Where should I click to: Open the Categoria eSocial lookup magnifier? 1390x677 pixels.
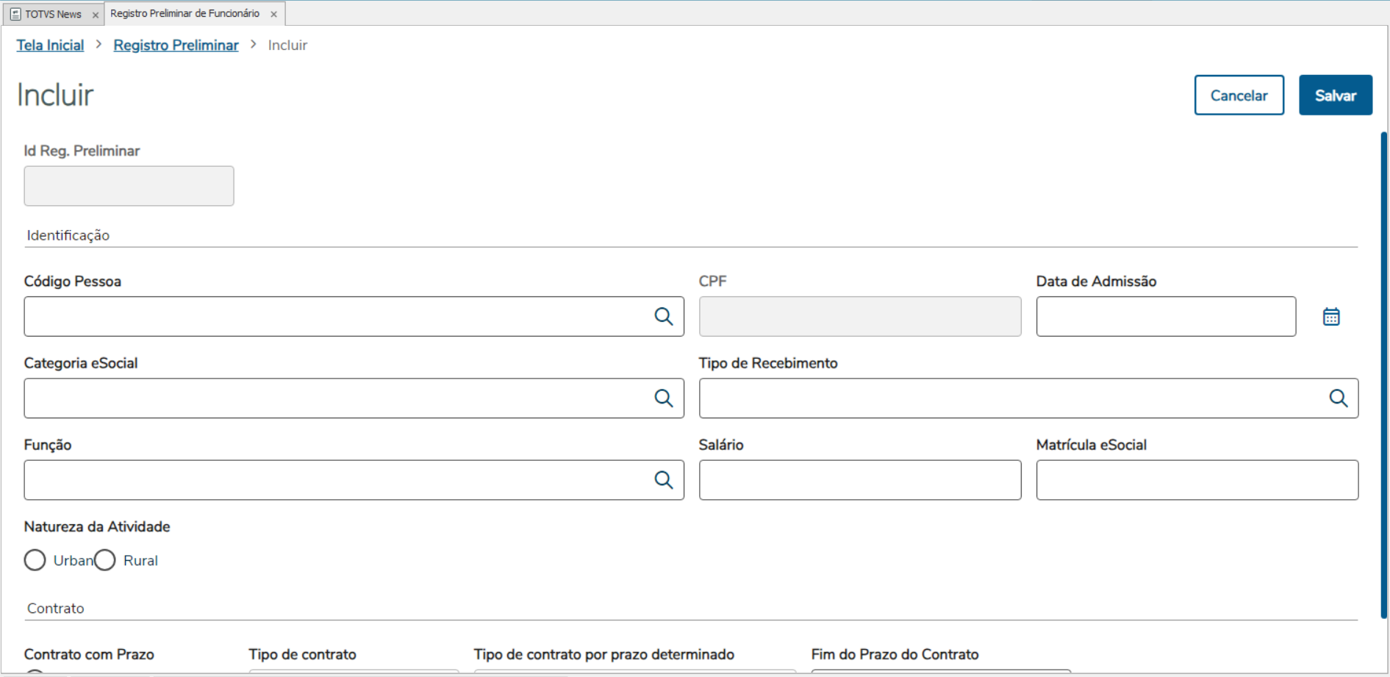click(663, 398)
